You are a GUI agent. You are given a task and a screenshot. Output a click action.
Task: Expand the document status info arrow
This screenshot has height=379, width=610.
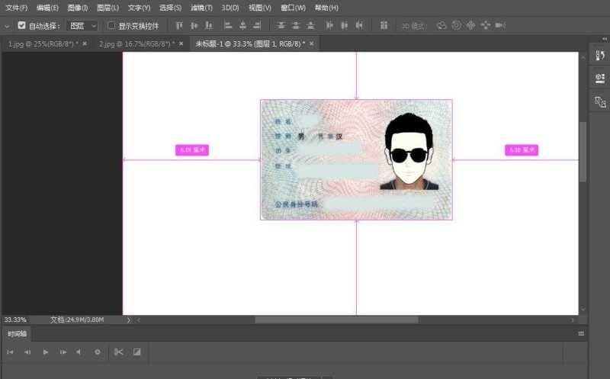(128, 320)
